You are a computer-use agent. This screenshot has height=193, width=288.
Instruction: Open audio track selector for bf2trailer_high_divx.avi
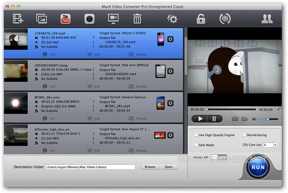(x=94, y=138)
